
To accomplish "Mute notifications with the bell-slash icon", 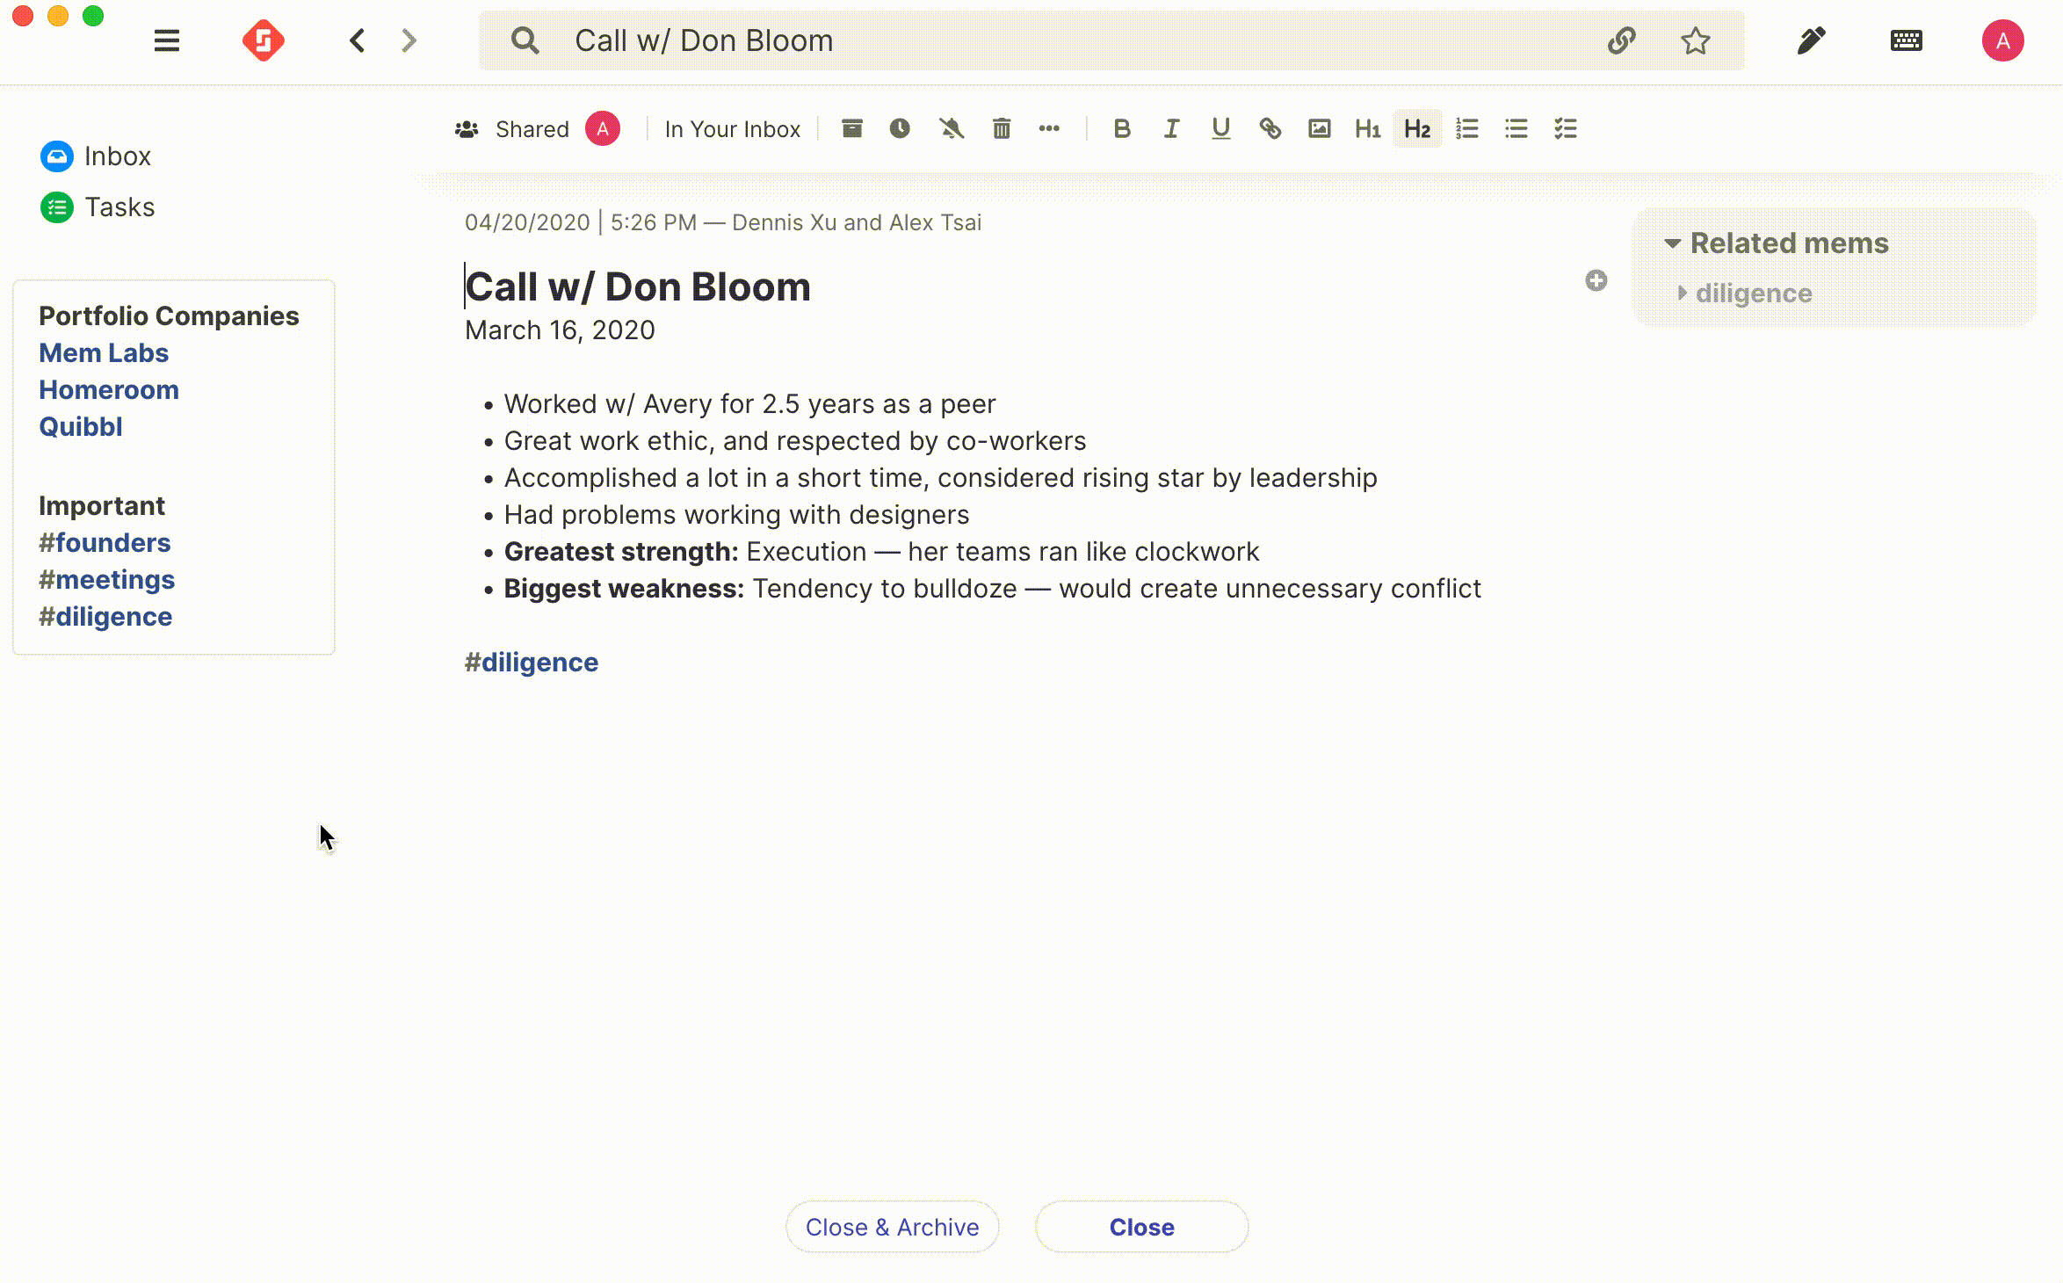I will point(951,128).
